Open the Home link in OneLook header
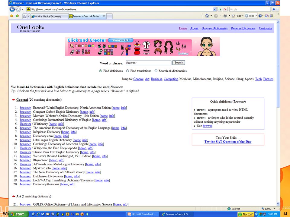 183,28
